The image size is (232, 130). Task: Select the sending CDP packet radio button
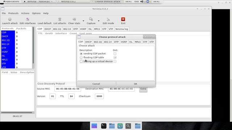(81, 54)
